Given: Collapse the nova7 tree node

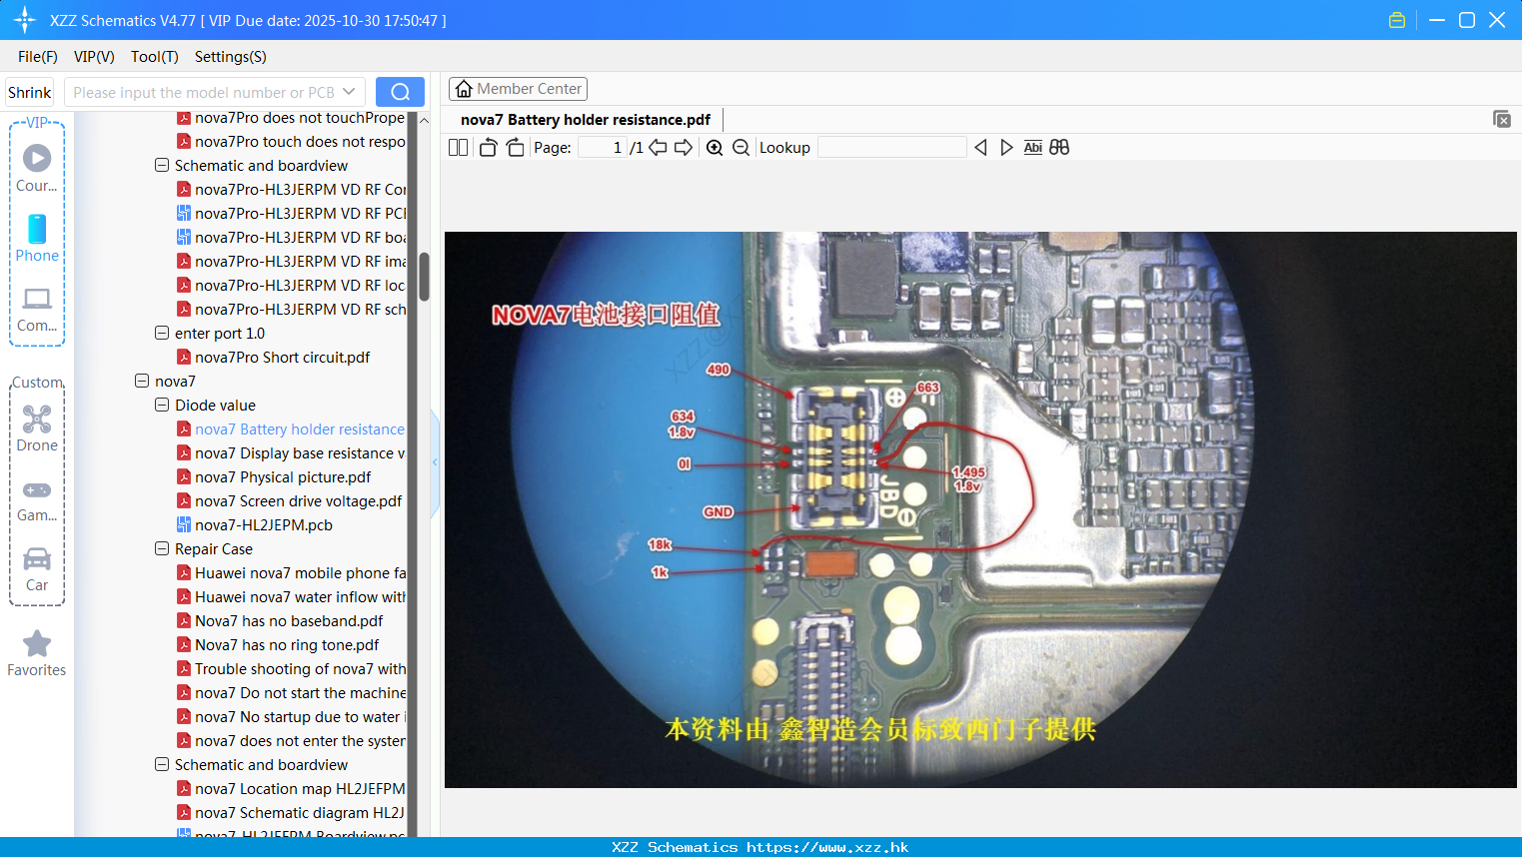Looking at the screenshot, I should click(x=142, y=381).
